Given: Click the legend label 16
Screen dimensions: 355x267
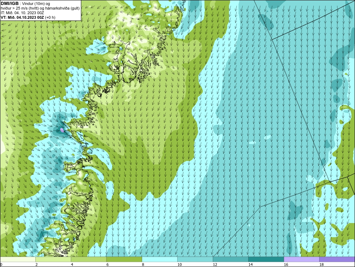Looking at the screenshot, I should pyautogui.click(x=286, y=265).
